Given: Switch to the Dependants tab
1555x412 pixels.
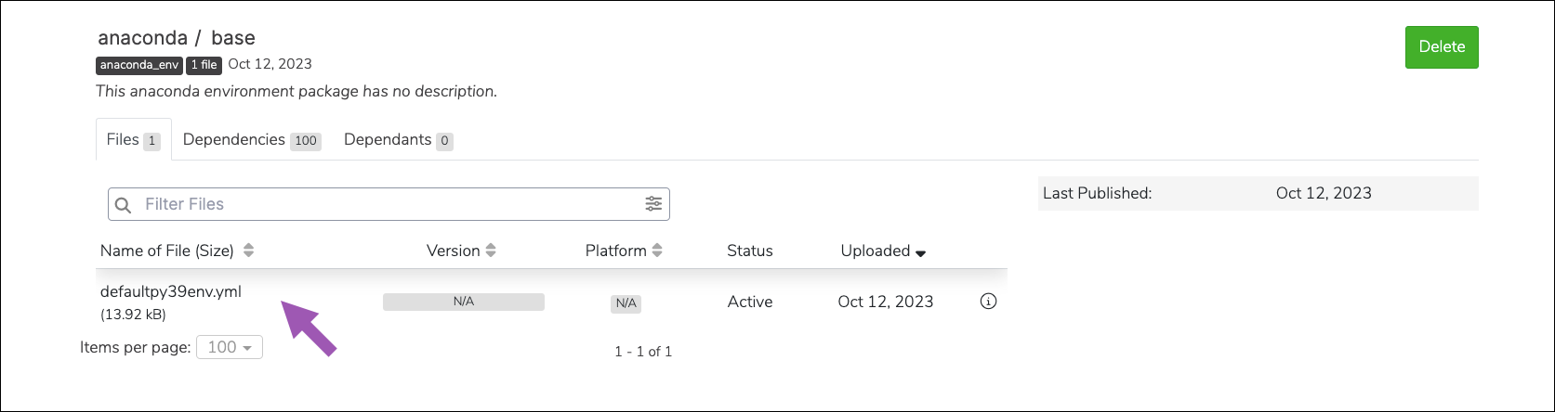Looking at the screenshot, I should [x=398, y=140].
